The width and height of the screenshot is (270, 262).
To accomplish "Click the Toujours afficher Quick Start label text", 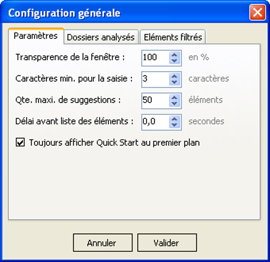I will tap(114, 143).
